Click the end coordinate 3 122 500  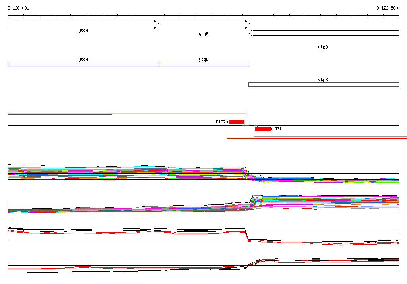[x=387, y=8]
